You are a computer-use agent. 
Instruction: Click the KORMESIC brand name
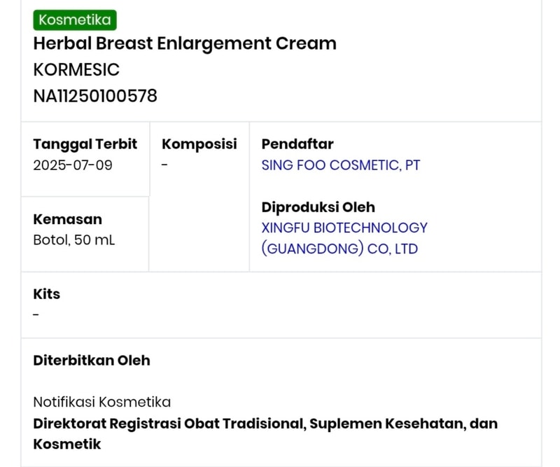pyautogui.click(x=76, y=69)
